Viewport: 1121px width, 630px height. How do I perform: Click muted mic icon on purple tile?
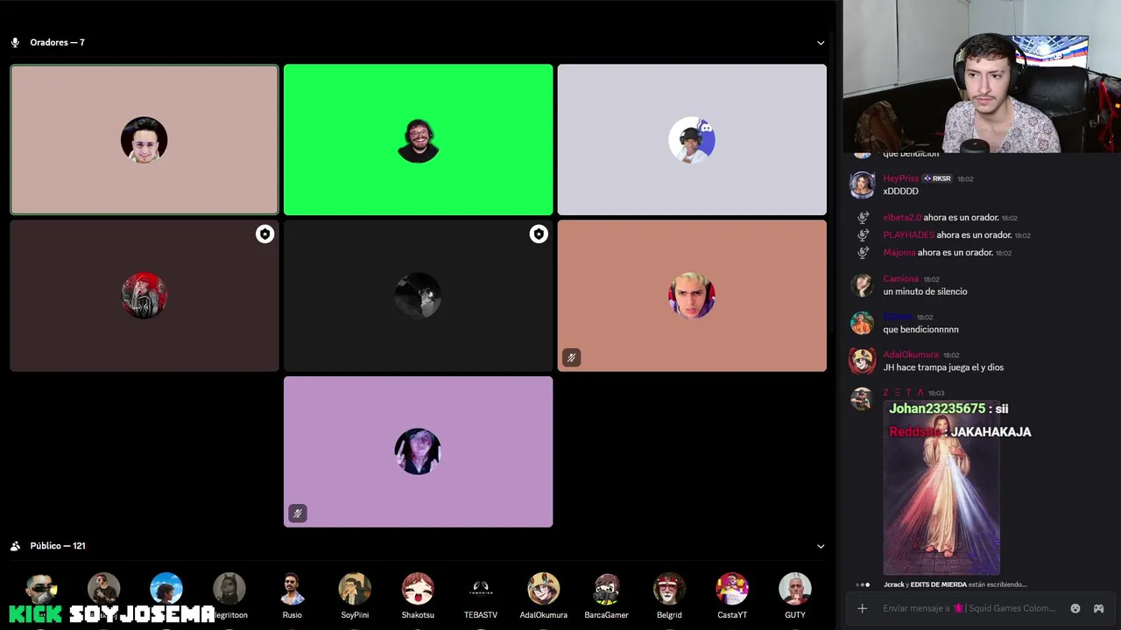(298, 513)
